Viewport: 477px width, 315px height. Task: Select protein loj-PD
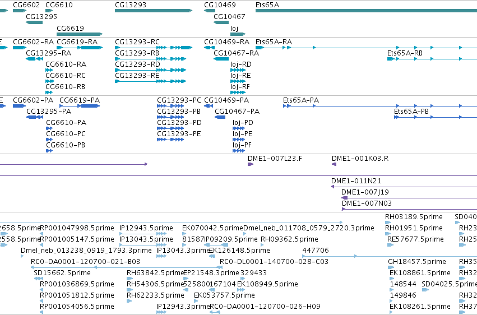click(243, 123)
